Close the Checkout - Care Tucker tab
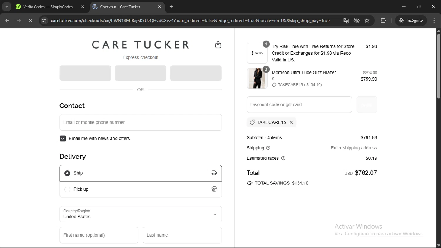The image size is (441, 248). [x=160, y=6]
